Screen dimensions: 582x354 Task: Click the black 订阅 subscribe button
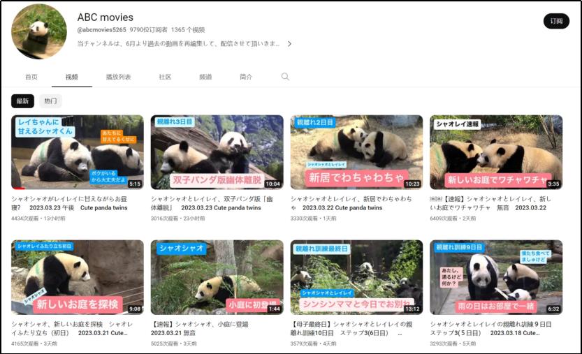(556, 21)
